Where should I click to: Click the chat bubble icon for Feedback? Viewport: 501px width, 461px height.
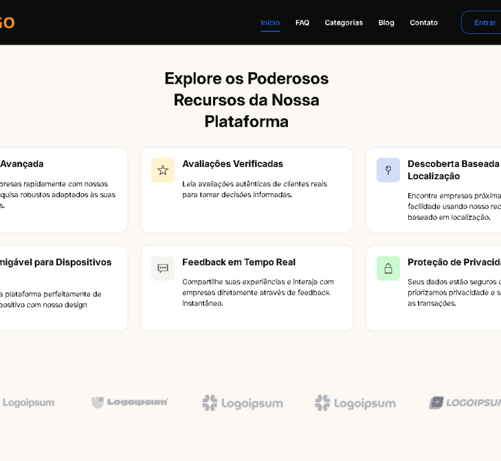click(162, 269)
